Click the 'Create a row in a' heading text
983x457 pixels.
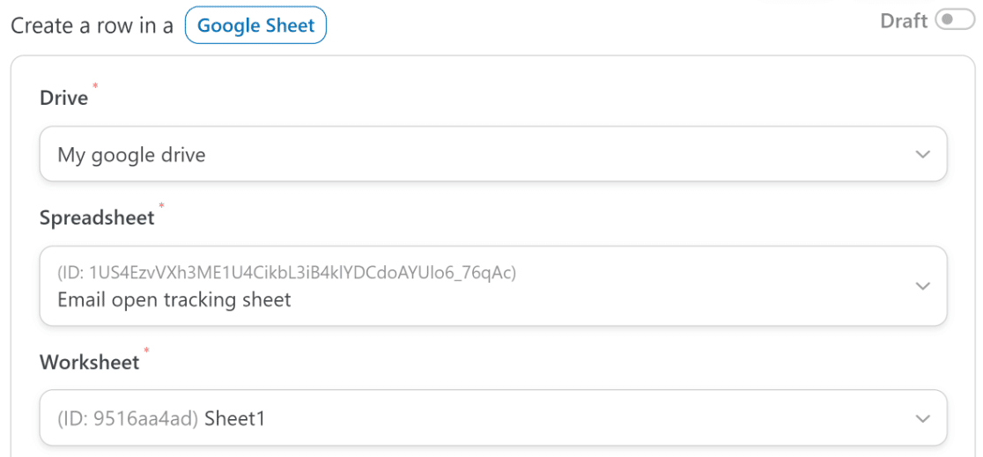coord(92,26)
